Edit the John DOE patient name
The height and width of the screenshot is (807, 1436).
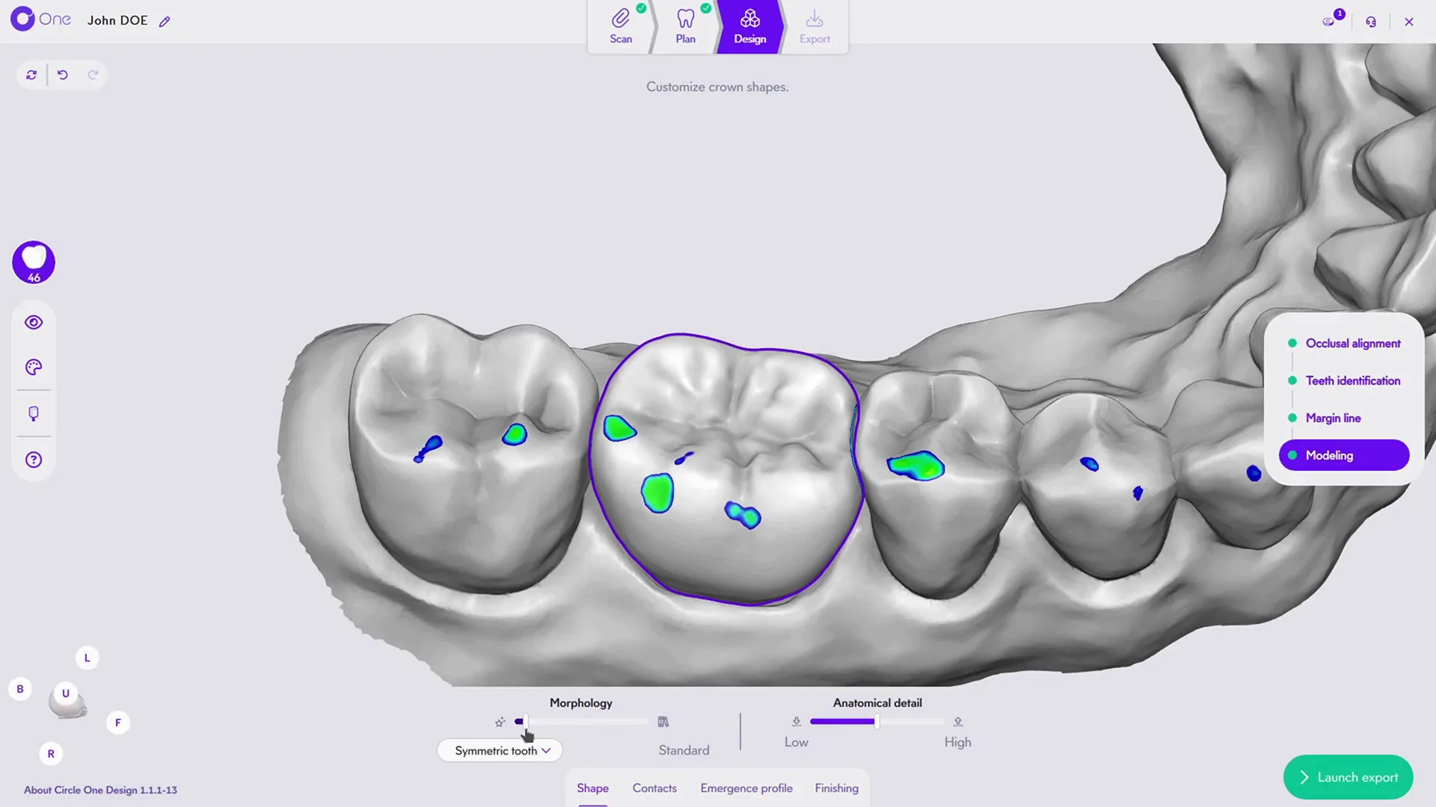(x=165, y=21)
